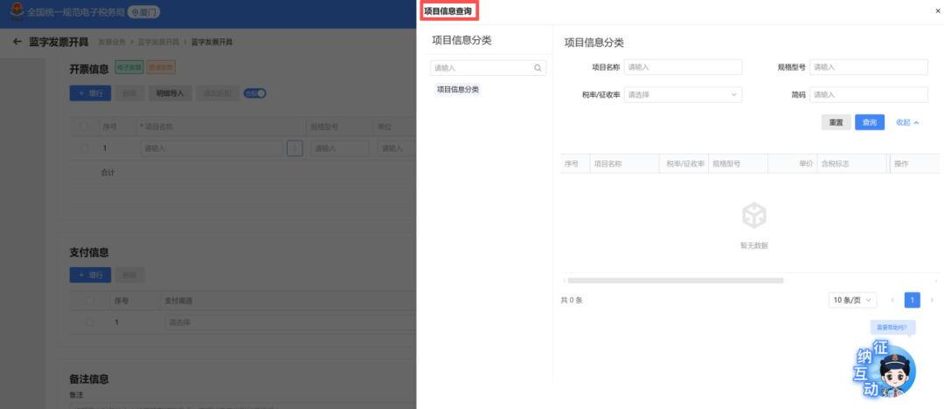Collapse the filters with 收起
The width and height of the screenshot is (944, 409).
907,123
